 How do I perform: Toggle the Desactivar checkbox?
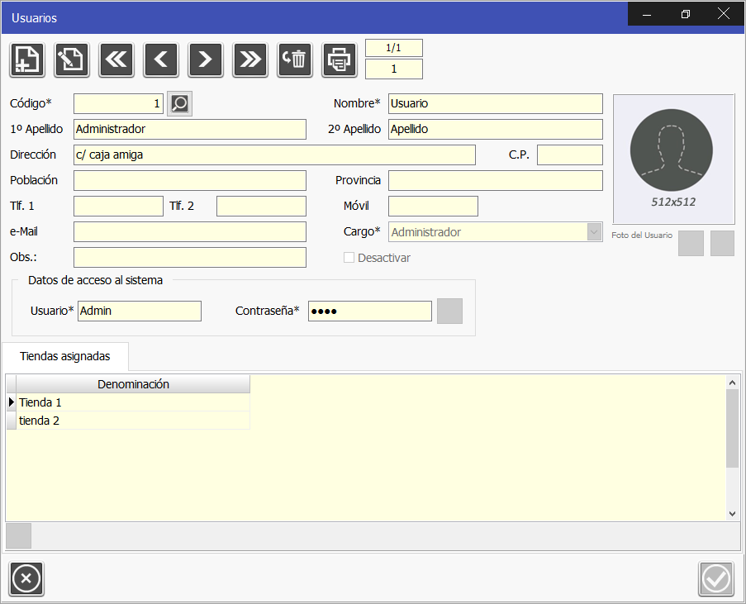[x=349, y=258]
